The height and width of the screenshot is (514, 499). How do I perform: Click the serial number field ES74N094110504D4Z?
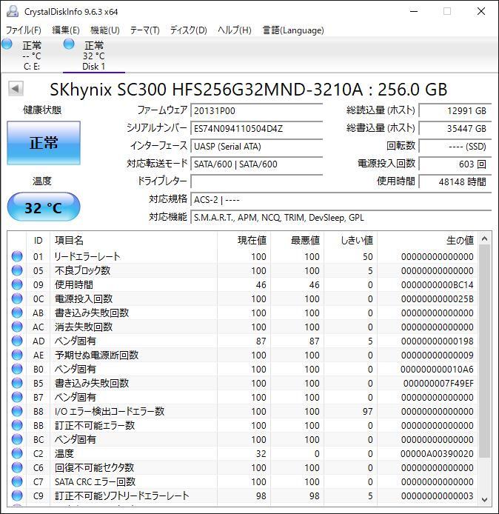[257, 129]
